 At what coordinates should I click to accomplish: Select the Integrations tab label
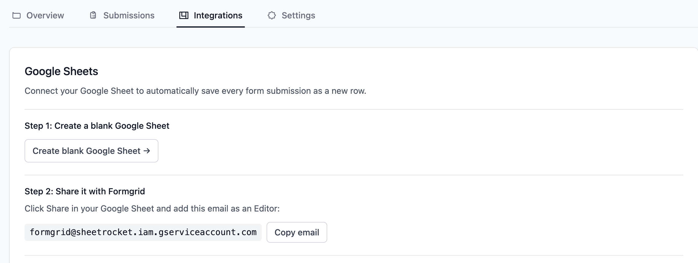(x=218, y=15)
